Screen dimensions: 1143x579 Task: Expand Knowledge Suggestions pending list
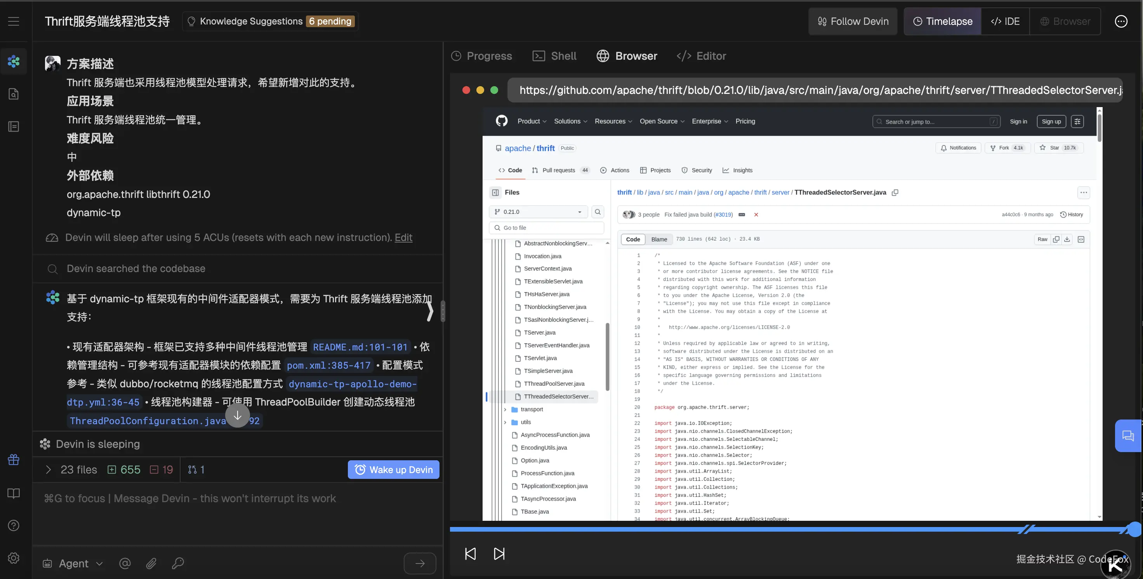[270, 21]
